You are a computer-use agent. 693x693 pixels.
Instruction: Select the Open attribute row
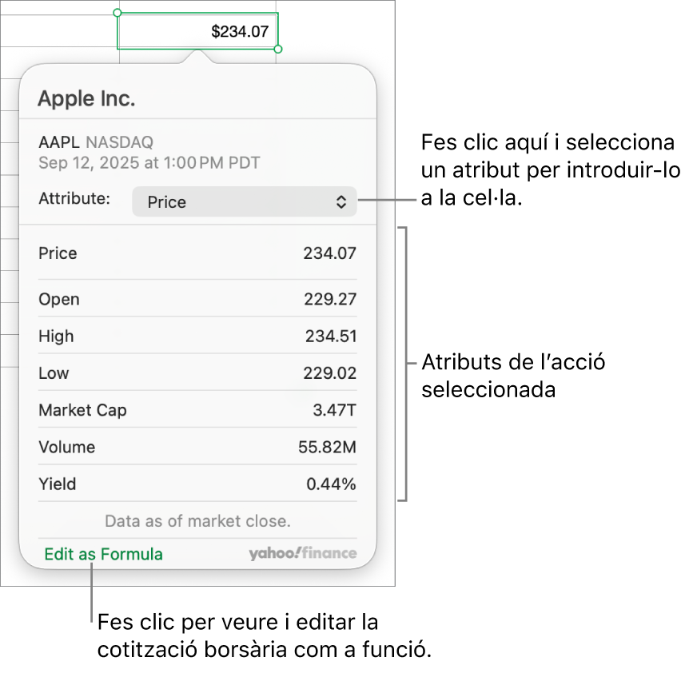point(197,299)
